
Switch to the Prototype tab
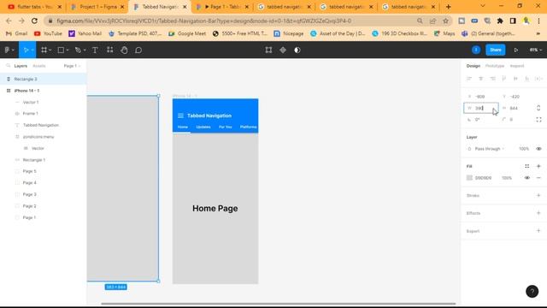click(x=495, y=66)
